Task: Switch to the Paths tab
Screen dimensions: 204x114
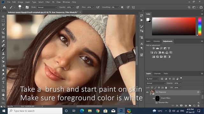Action: click(166, 73)
